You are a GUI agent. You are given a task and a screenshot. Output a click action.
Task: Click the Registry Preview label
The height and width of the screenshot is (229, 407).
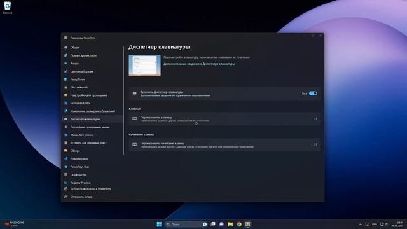point(81,183)
